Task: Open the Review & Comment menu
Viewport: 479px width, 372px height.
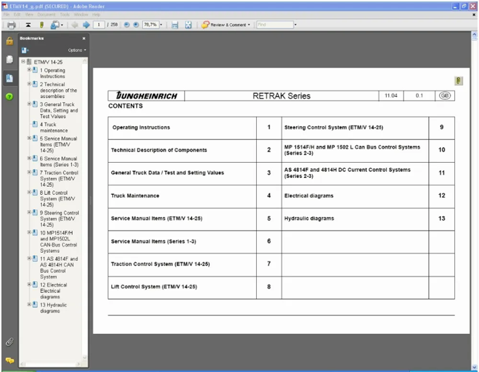Action: [x=225, y=25]
